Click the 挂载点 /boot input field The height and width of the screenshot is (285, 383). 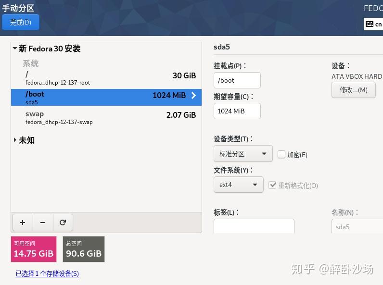pos(237,80)
